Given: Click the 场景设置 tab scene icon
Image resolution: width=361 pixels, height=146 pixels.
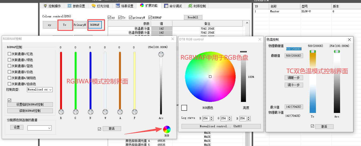Looking at the screenshot, I should point(118,6).
